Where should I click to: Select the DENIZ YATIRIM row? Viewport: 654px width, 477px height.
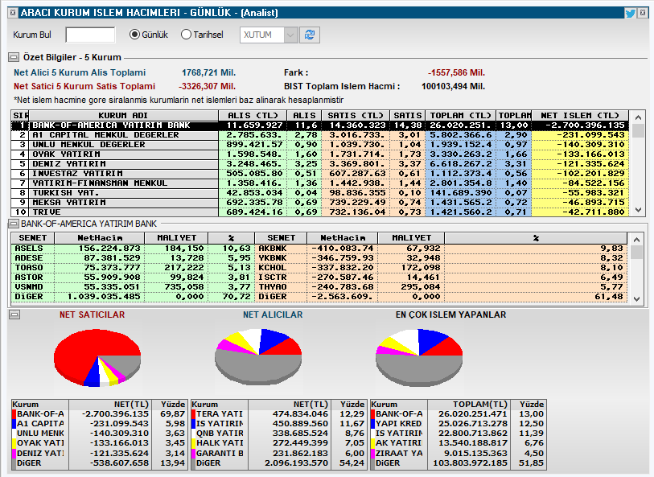point(319,163)
